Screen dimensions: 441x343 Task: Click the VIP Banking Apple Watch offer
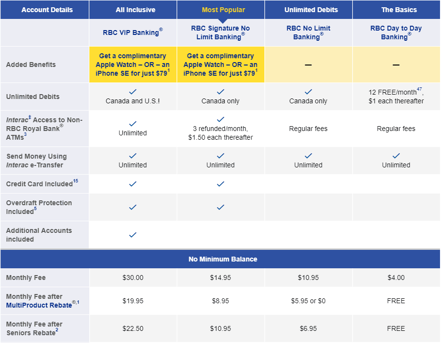click(x=133, y=65)
